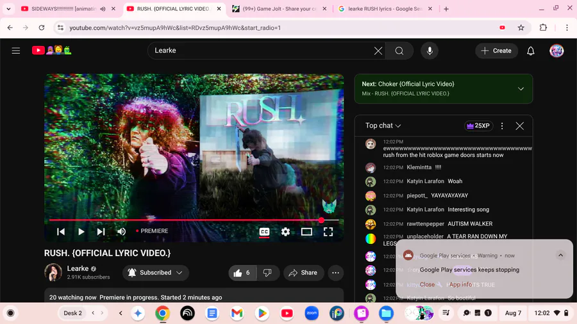Viewport: 577px width, 324px height.
Task: Launch Gmail from the shelf
Action: 237,313
